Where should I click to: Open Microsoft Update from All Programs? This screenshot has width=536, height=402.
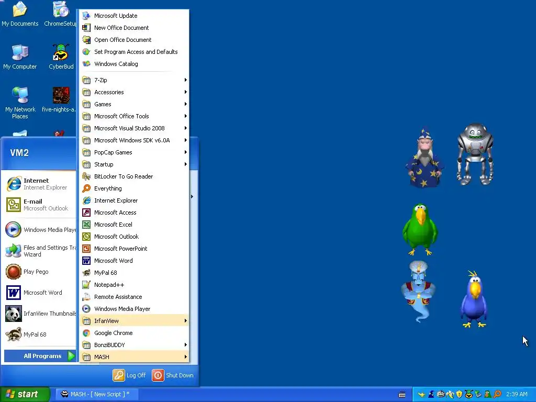(x=134, y=16)
